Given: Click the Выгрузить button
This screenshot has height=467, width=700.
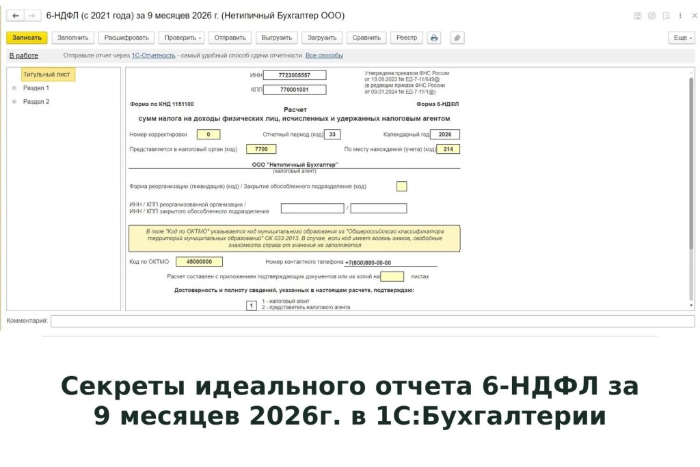Looking at the screenshot, I should [x=277, y=38].
